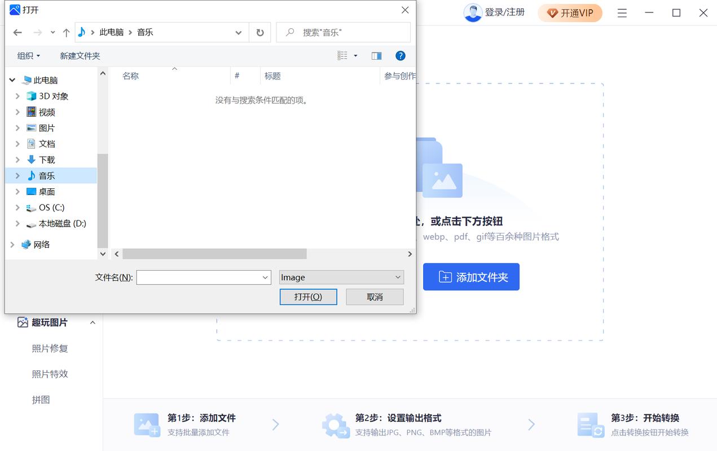Close the 打开 dialog
The height and width of the screenshot is (451, 717).
(x=405, y=10)
